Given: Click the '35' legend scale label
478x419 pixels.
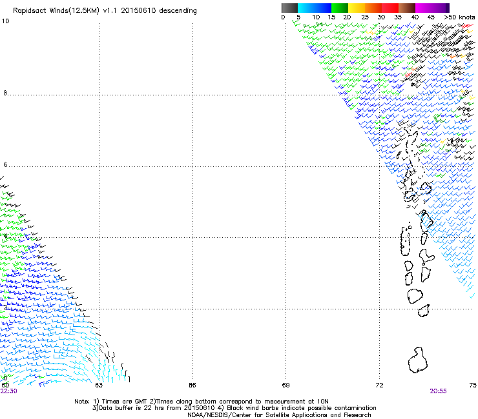Looking at the screenshot, I should [x=398, y=17].
